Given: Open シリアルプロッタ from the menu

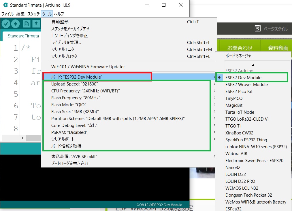Looking at the screenshot, I should (x=129, y=56).
